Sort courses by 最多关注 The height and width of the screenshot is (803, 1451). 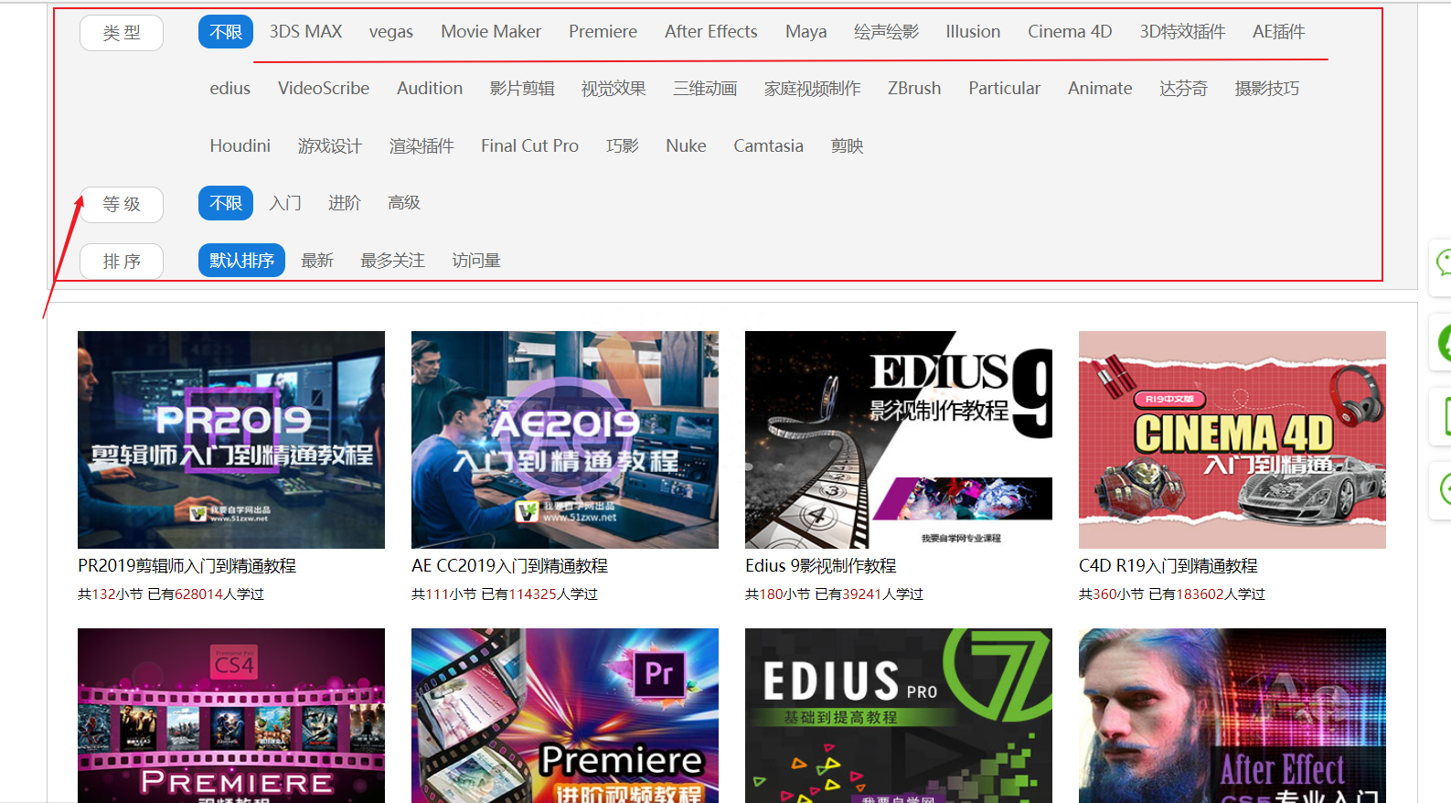point(392,261)
